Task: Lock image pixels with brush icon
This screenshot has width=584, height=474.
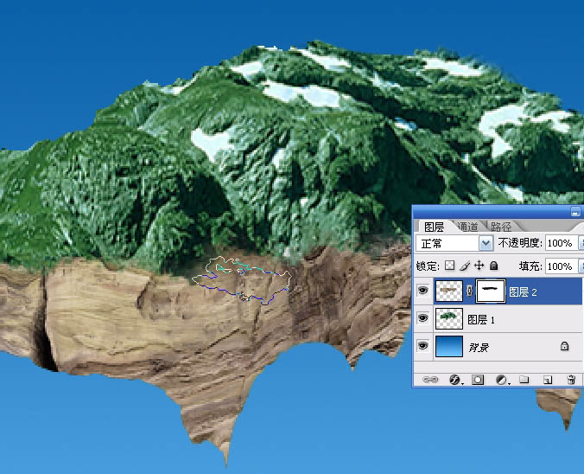Action: click(465, 266)
